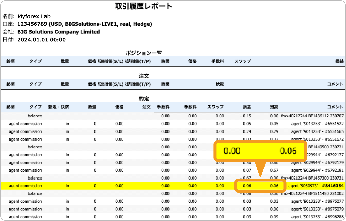Click 'agent commission' type in #6551522 row
Image resolution: width=346 pixels, height=221 pixels.
[x=25, y=124]
